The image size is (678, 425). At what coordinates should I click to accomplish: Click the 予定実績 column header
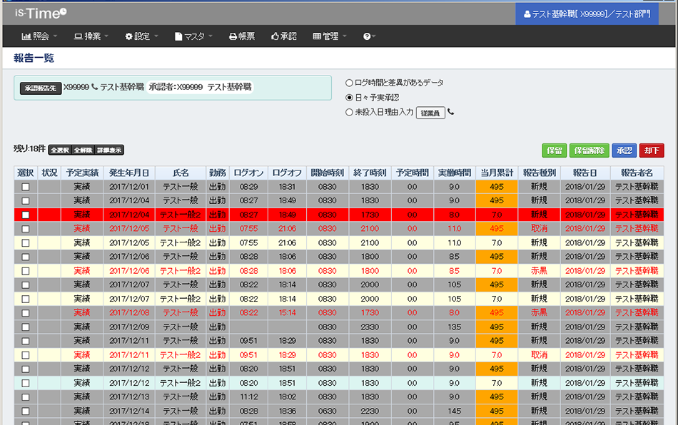pyautogui.click(x=82, y=173)
